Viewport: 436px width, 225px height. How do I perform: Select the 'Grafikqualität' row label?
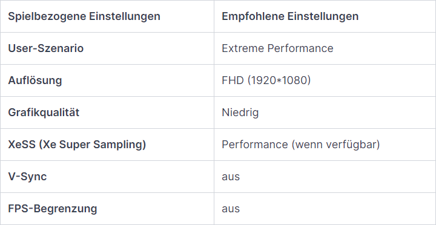tap(107, 112)
